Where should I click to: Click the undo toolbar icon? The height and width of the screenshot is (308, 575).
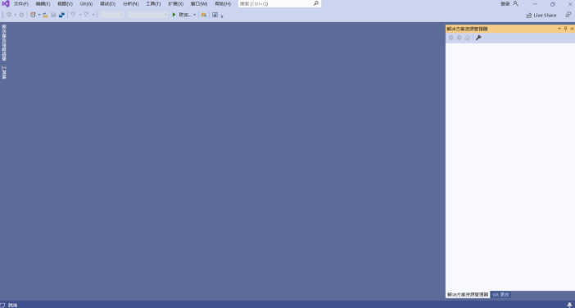(x=73, y=15)
